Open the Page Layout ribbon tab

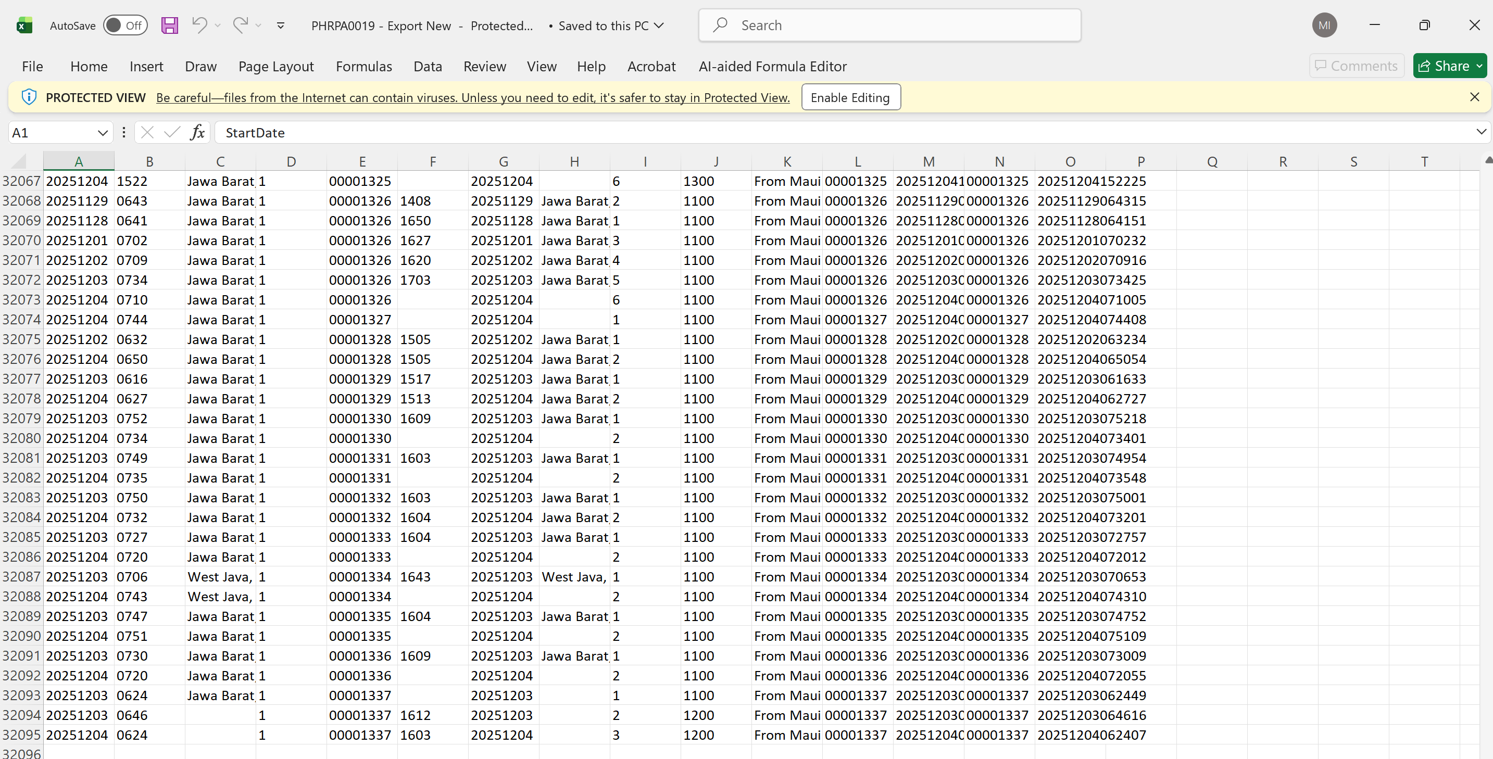tap(276, 67)
